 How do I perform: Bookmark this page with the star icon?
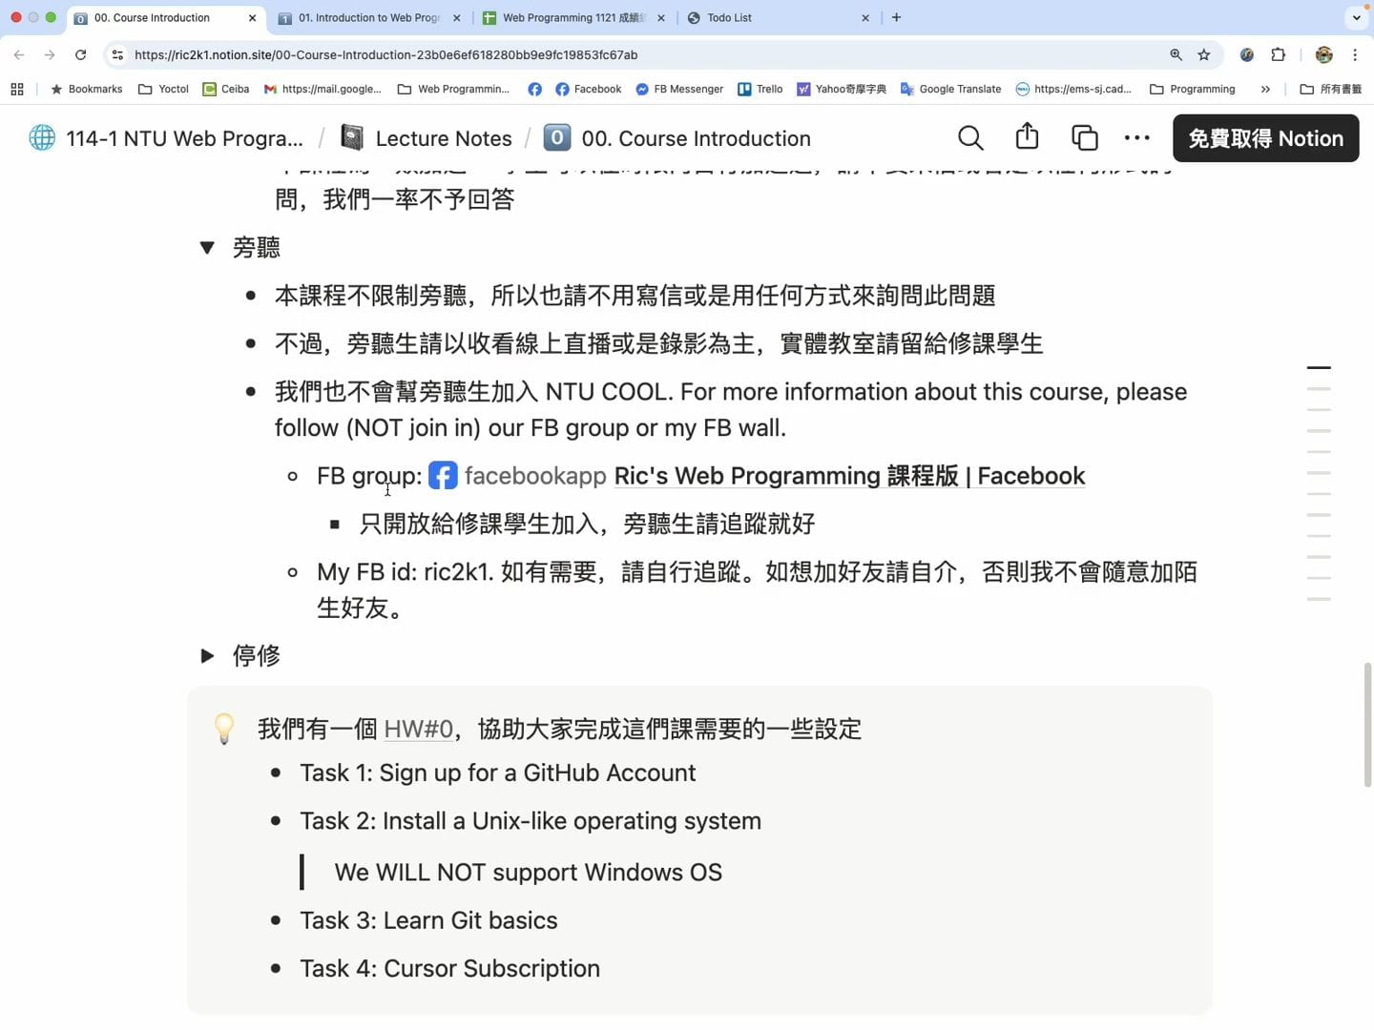(1204, 55)
